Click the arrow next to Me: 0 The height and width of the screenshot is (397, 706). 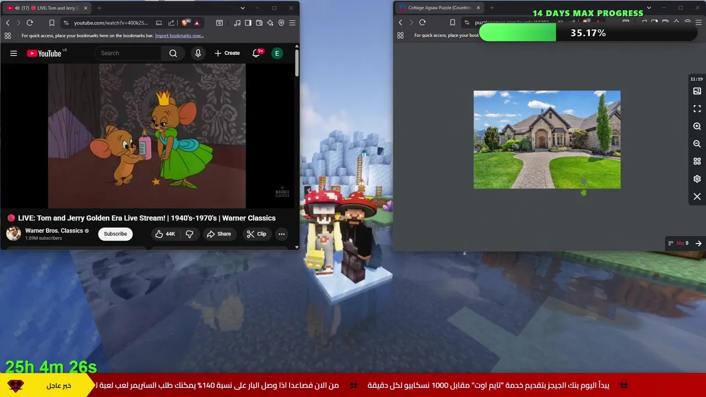tap(698, 243)
